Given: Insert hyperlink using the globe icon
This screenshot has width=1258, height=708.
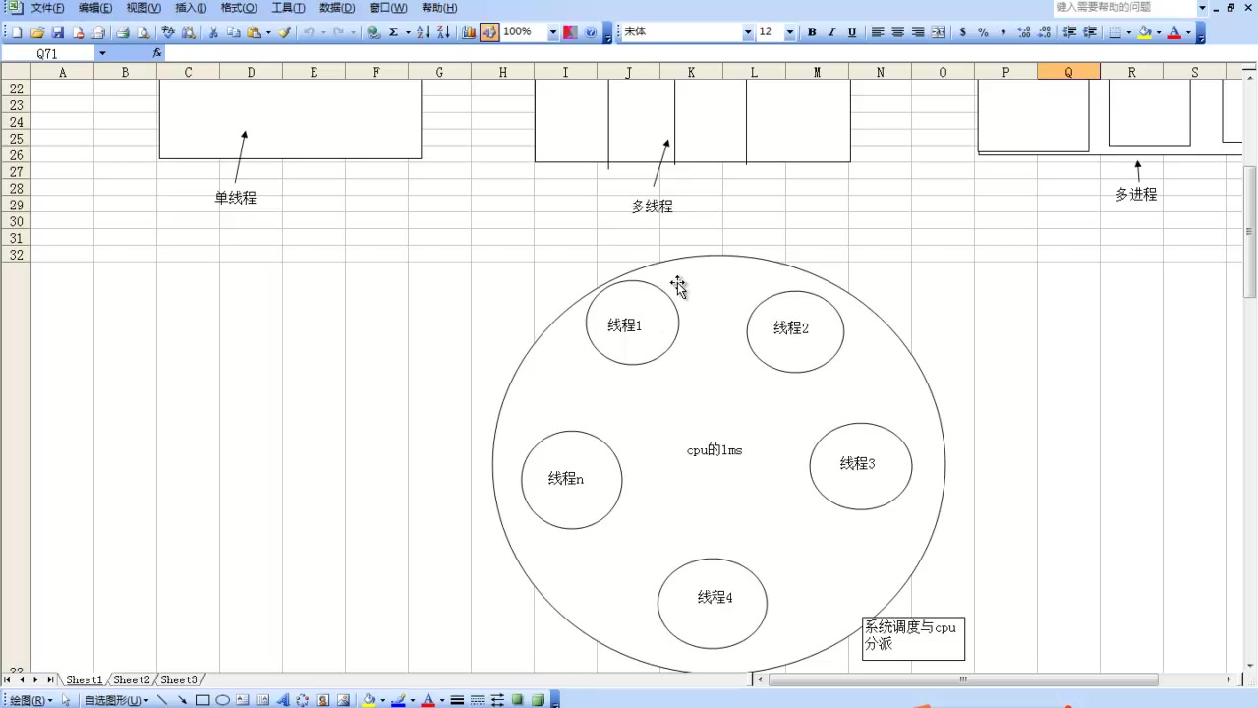Looking at the screenshot, I should pos(373,32).
